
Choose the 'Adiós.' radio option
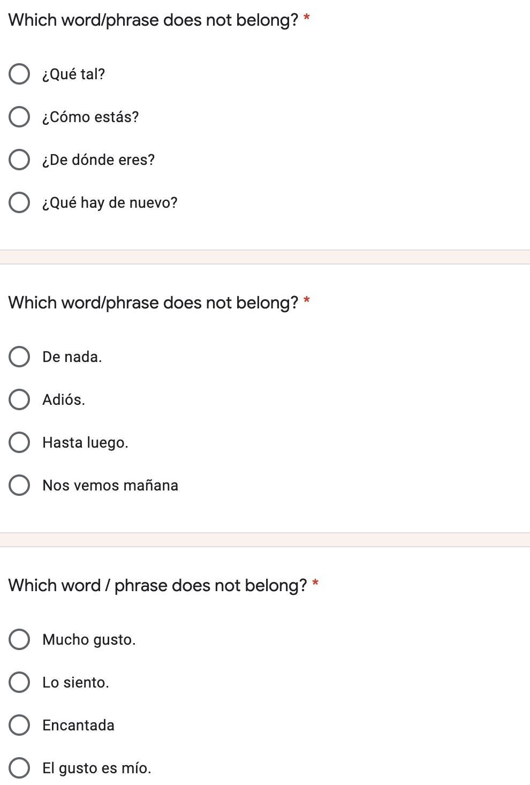click(x=19, y=399)
